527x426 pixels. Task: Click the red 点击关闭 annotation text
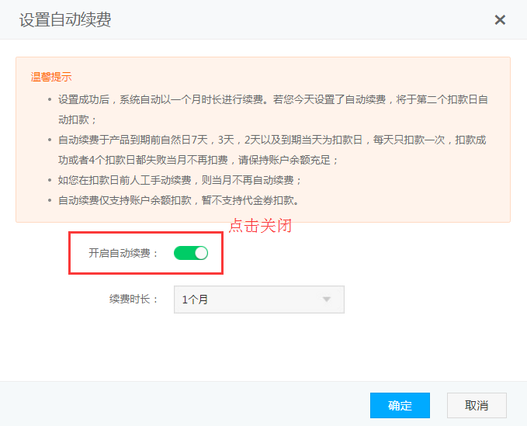tap(260, 227)
